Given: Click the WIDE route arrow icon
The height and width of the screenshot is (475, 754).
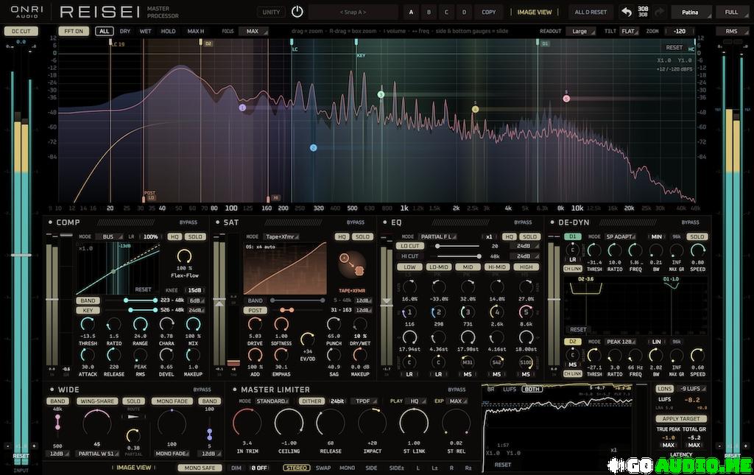Looking at the screenshot, I should point(134,417).
